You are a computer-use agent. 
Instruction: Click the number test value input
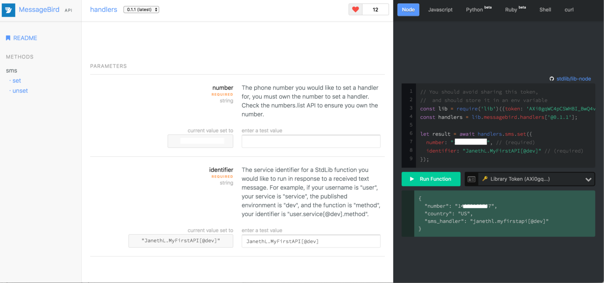coord(311,141)
